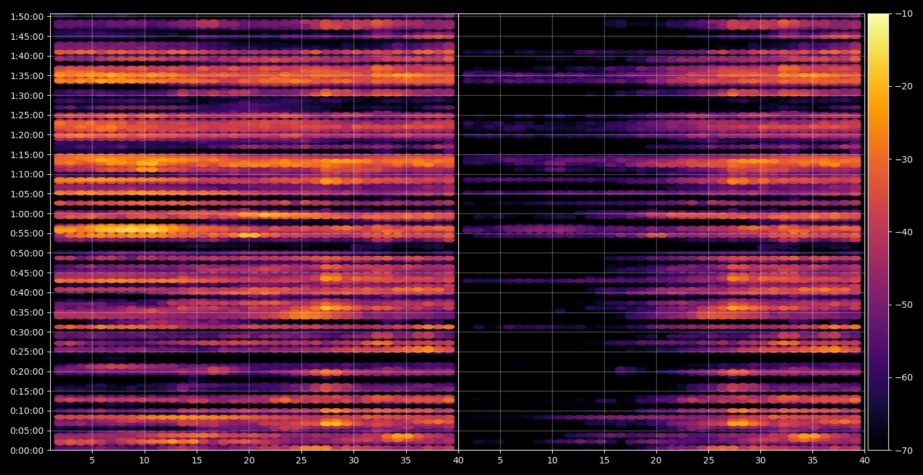Screen dimensions: 923x475
Task: Click x-axis label 25 under the right heatmap
Action: pyautogui.click(x=708, y=460)
